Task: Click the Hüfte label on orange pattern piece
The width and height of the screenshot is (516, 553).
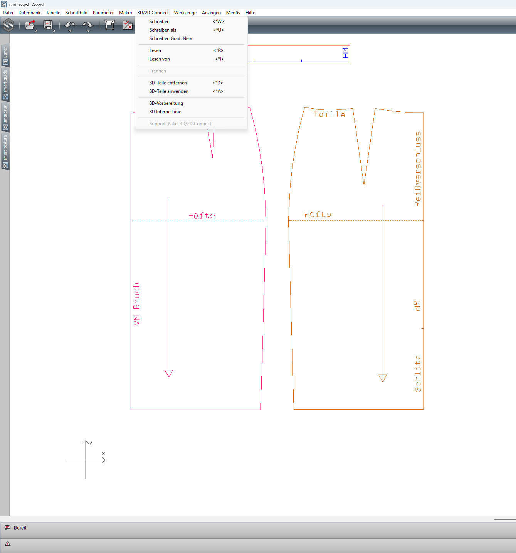Action: point(318,214)
